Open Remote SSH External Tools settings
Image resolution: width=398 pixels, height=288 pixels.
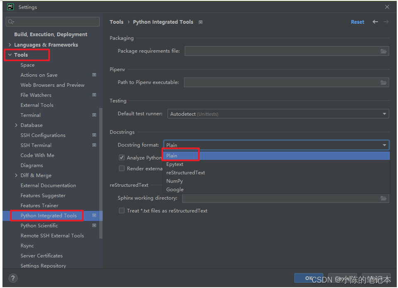[52, 236]
